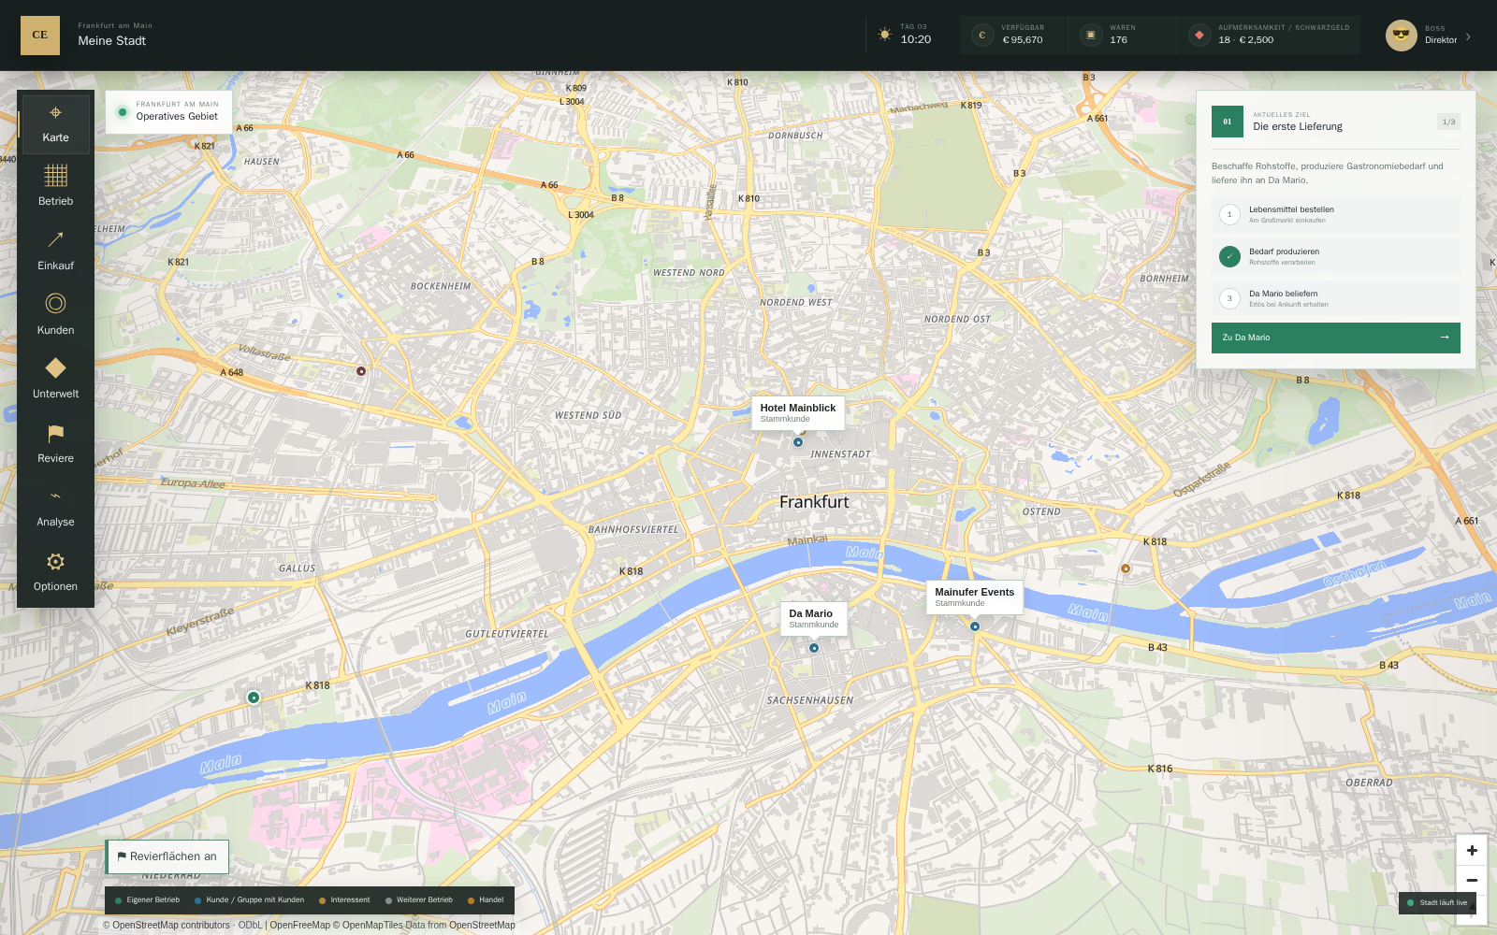
Task: Zoom in on the map
Action: (x=1472, y=850)
